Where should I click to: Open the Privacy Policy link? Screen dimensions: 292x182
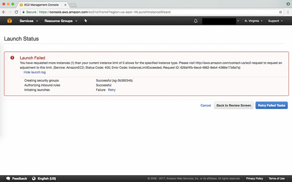coord(254,178)
